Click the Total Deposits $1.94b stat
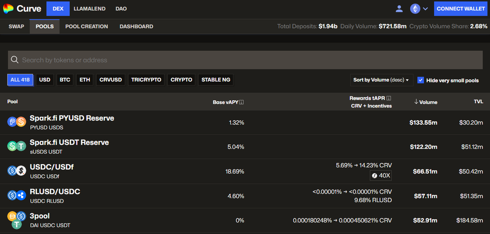The width and height of the screenshot is (490, 234). (x=307, y=27)
